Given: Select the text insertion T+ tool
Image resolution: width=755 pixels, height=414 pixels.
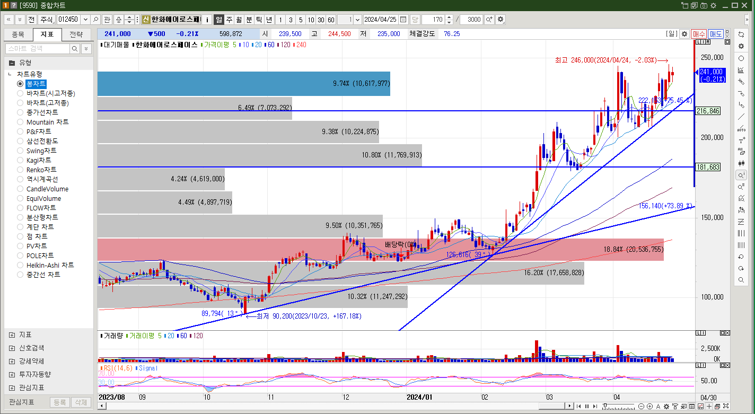Looking at the screenshot, I should pyautogui.click(x=741, y=140).
